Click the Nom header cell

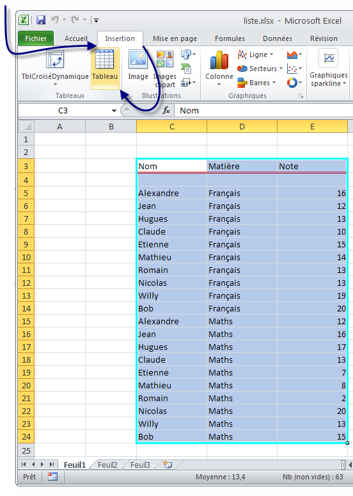point(172,167)
